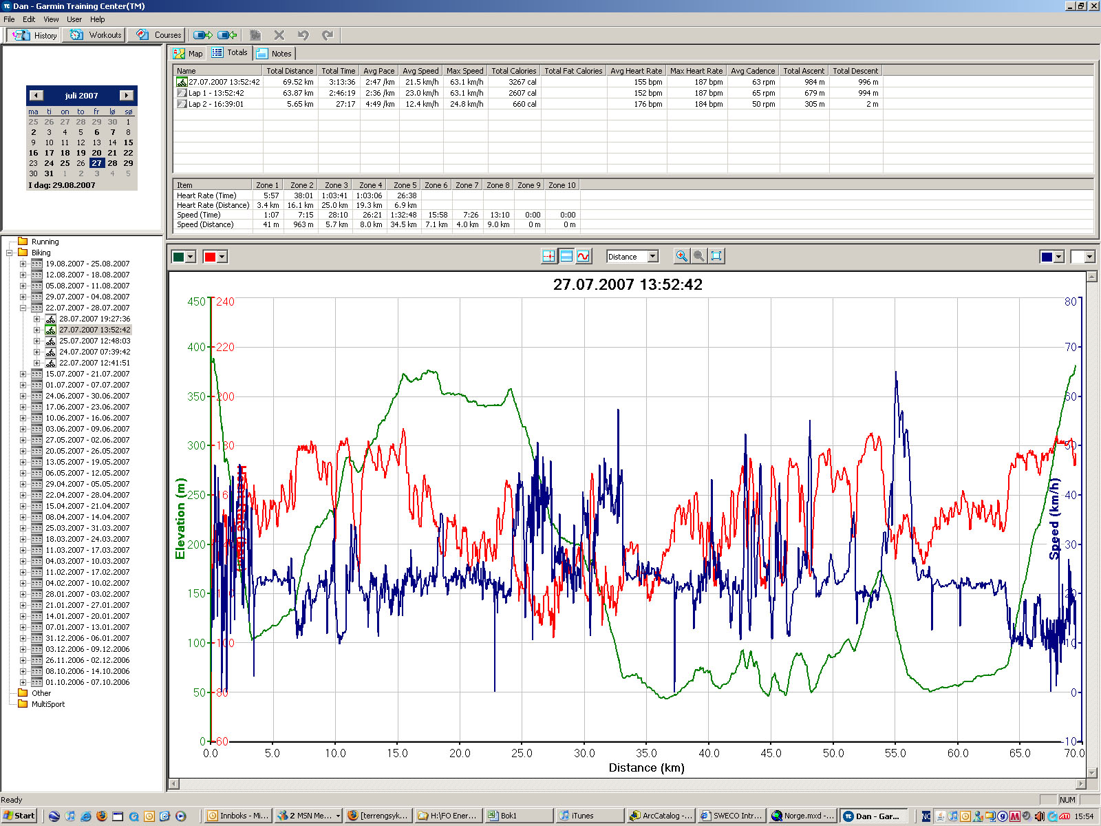
Task: Click the zoom out magnifier on graph toolbar
Action: point(698,256)
